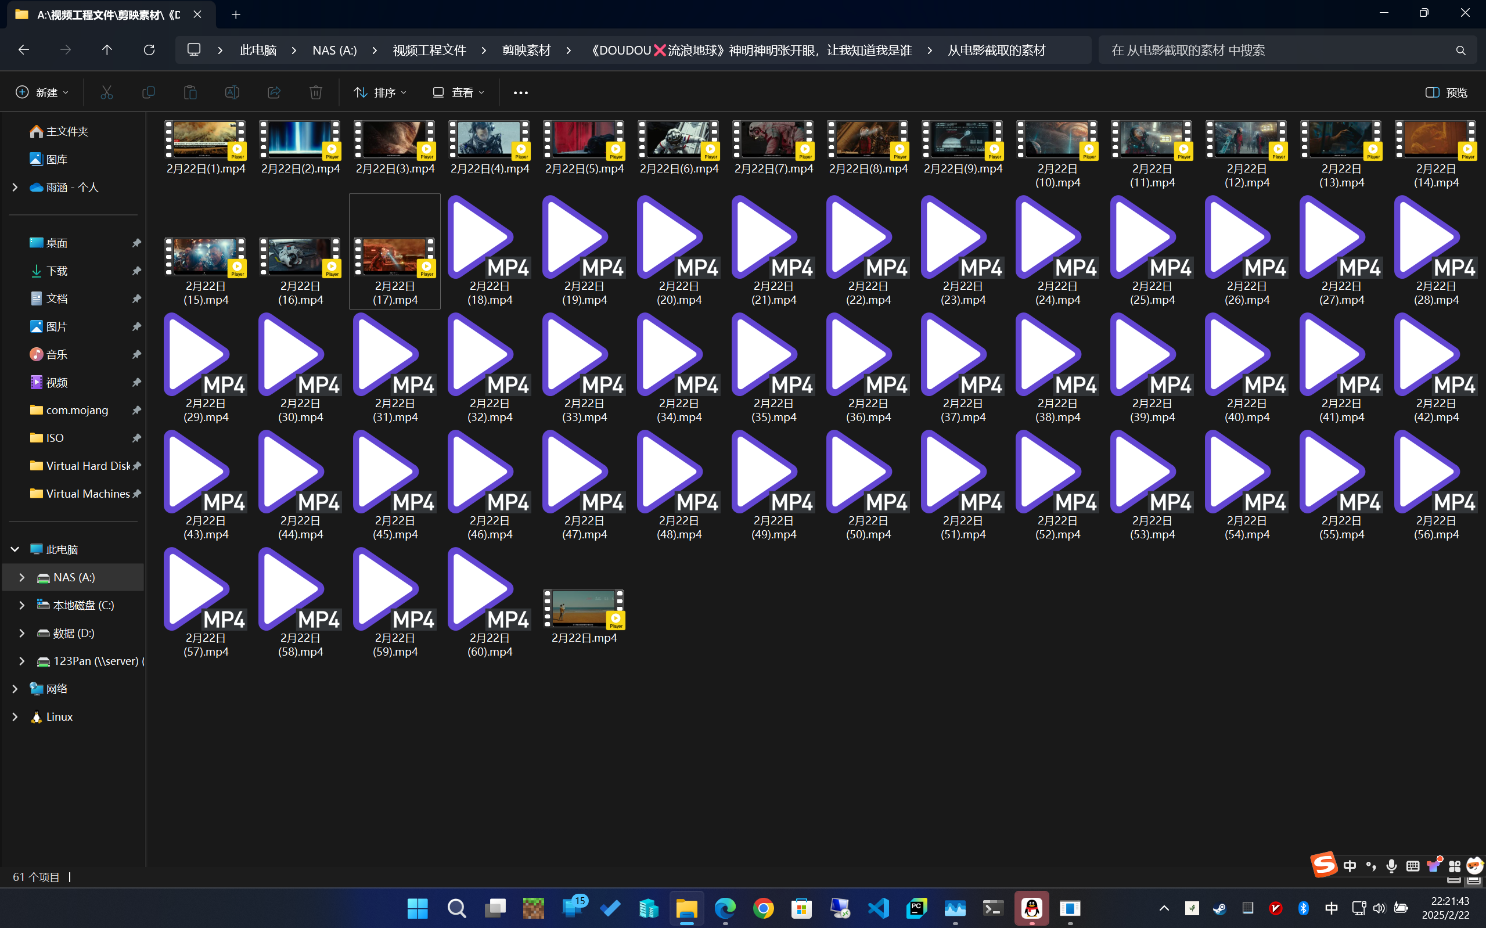Click the Delete trash icon

[x=315, y=92]
